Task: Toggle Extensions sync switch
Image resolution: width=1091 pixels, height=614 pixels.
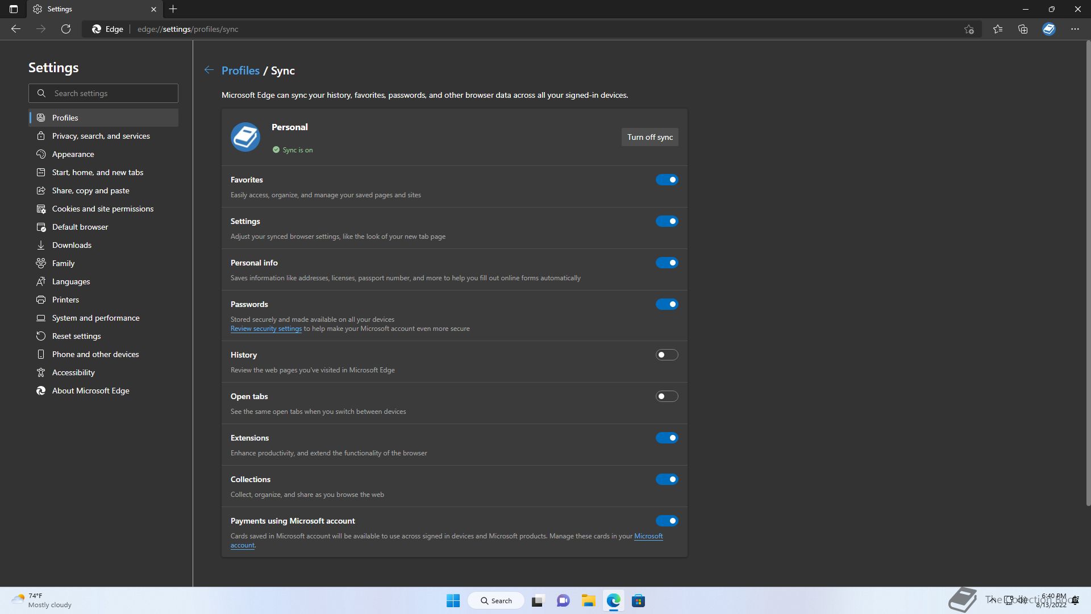Action: click(x=667, y=438)
